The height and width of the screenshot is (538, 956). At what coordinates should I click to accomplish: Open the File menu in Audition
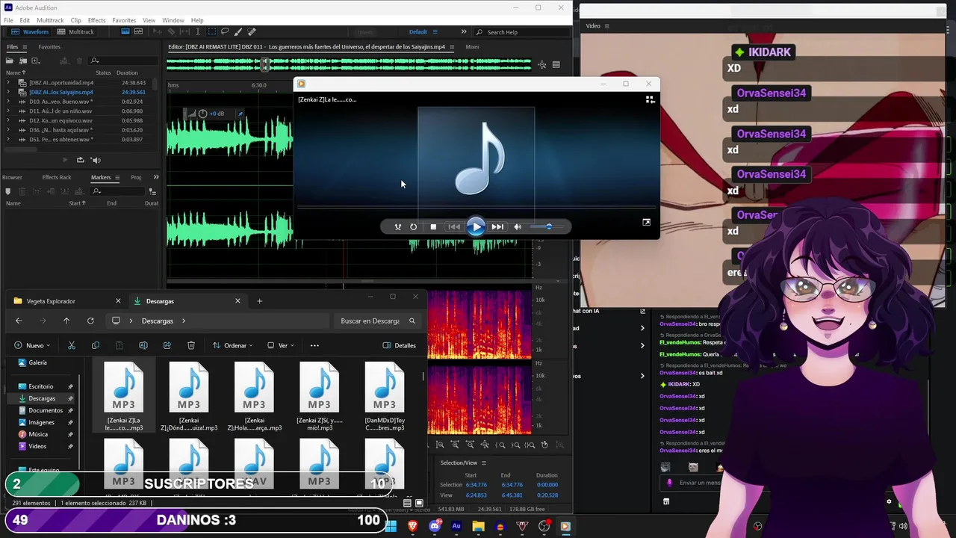[x=8, y=20]
